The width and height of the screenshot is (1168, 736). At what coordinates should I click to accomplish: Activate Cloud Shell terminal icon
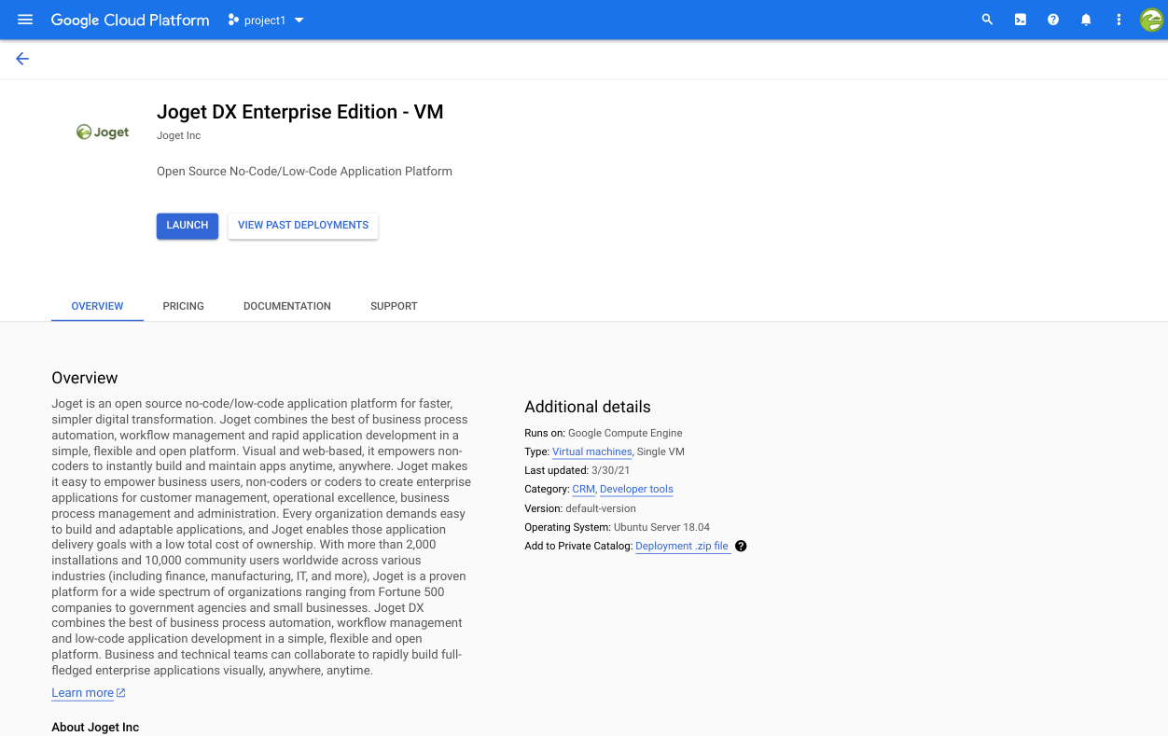click(x=1021, y=20)
